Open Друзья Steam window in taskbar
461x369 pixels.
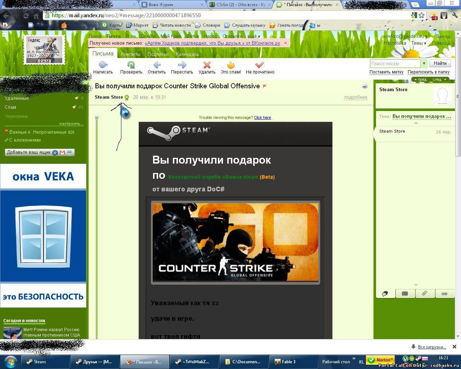coord(95,362)
